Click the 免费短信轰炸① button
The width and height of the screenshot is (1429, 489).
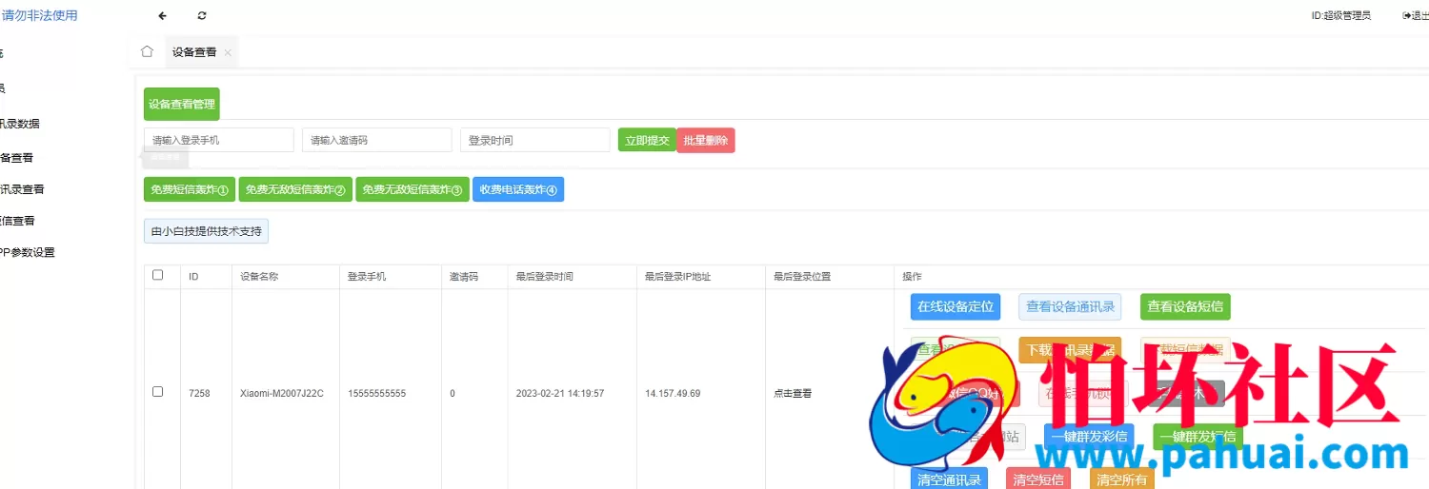coord(190,189)
